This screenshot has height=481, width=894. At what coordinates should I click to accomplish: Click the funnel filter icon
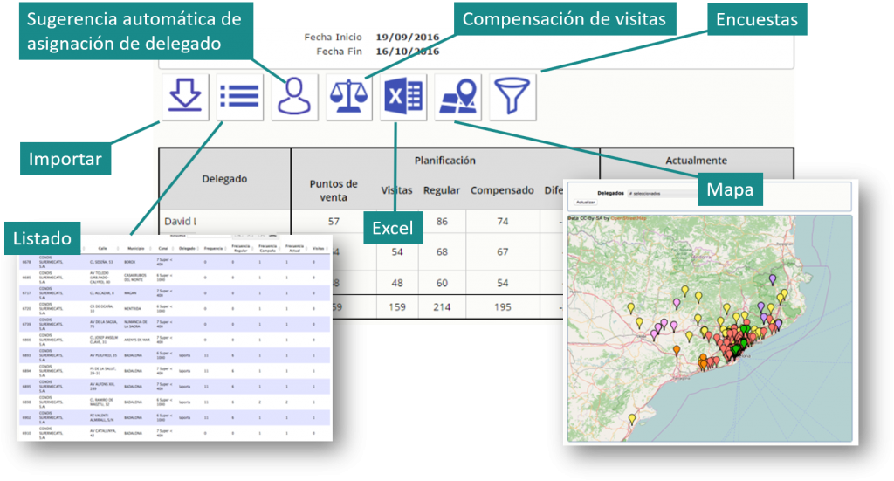(512, 96)
